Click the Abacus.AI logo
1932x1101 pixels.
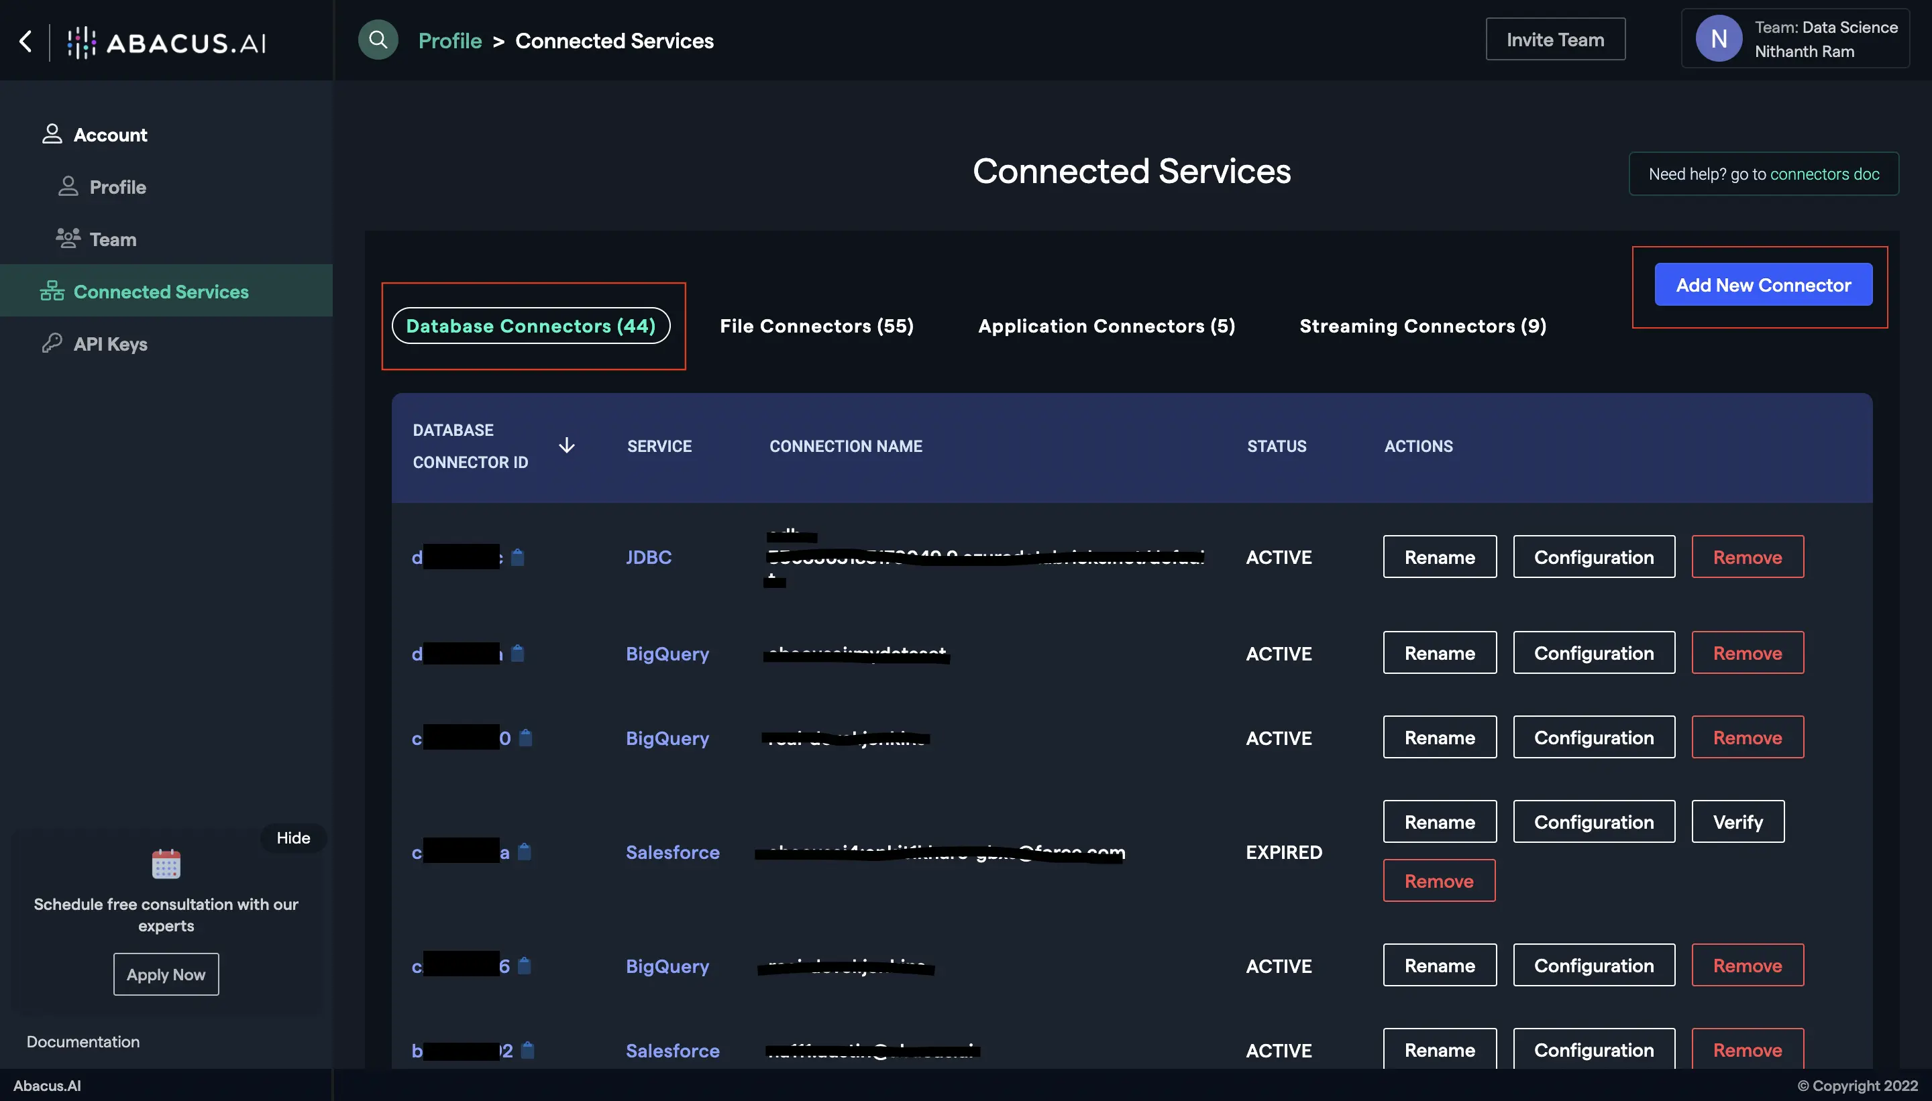[x=166, y=42]
